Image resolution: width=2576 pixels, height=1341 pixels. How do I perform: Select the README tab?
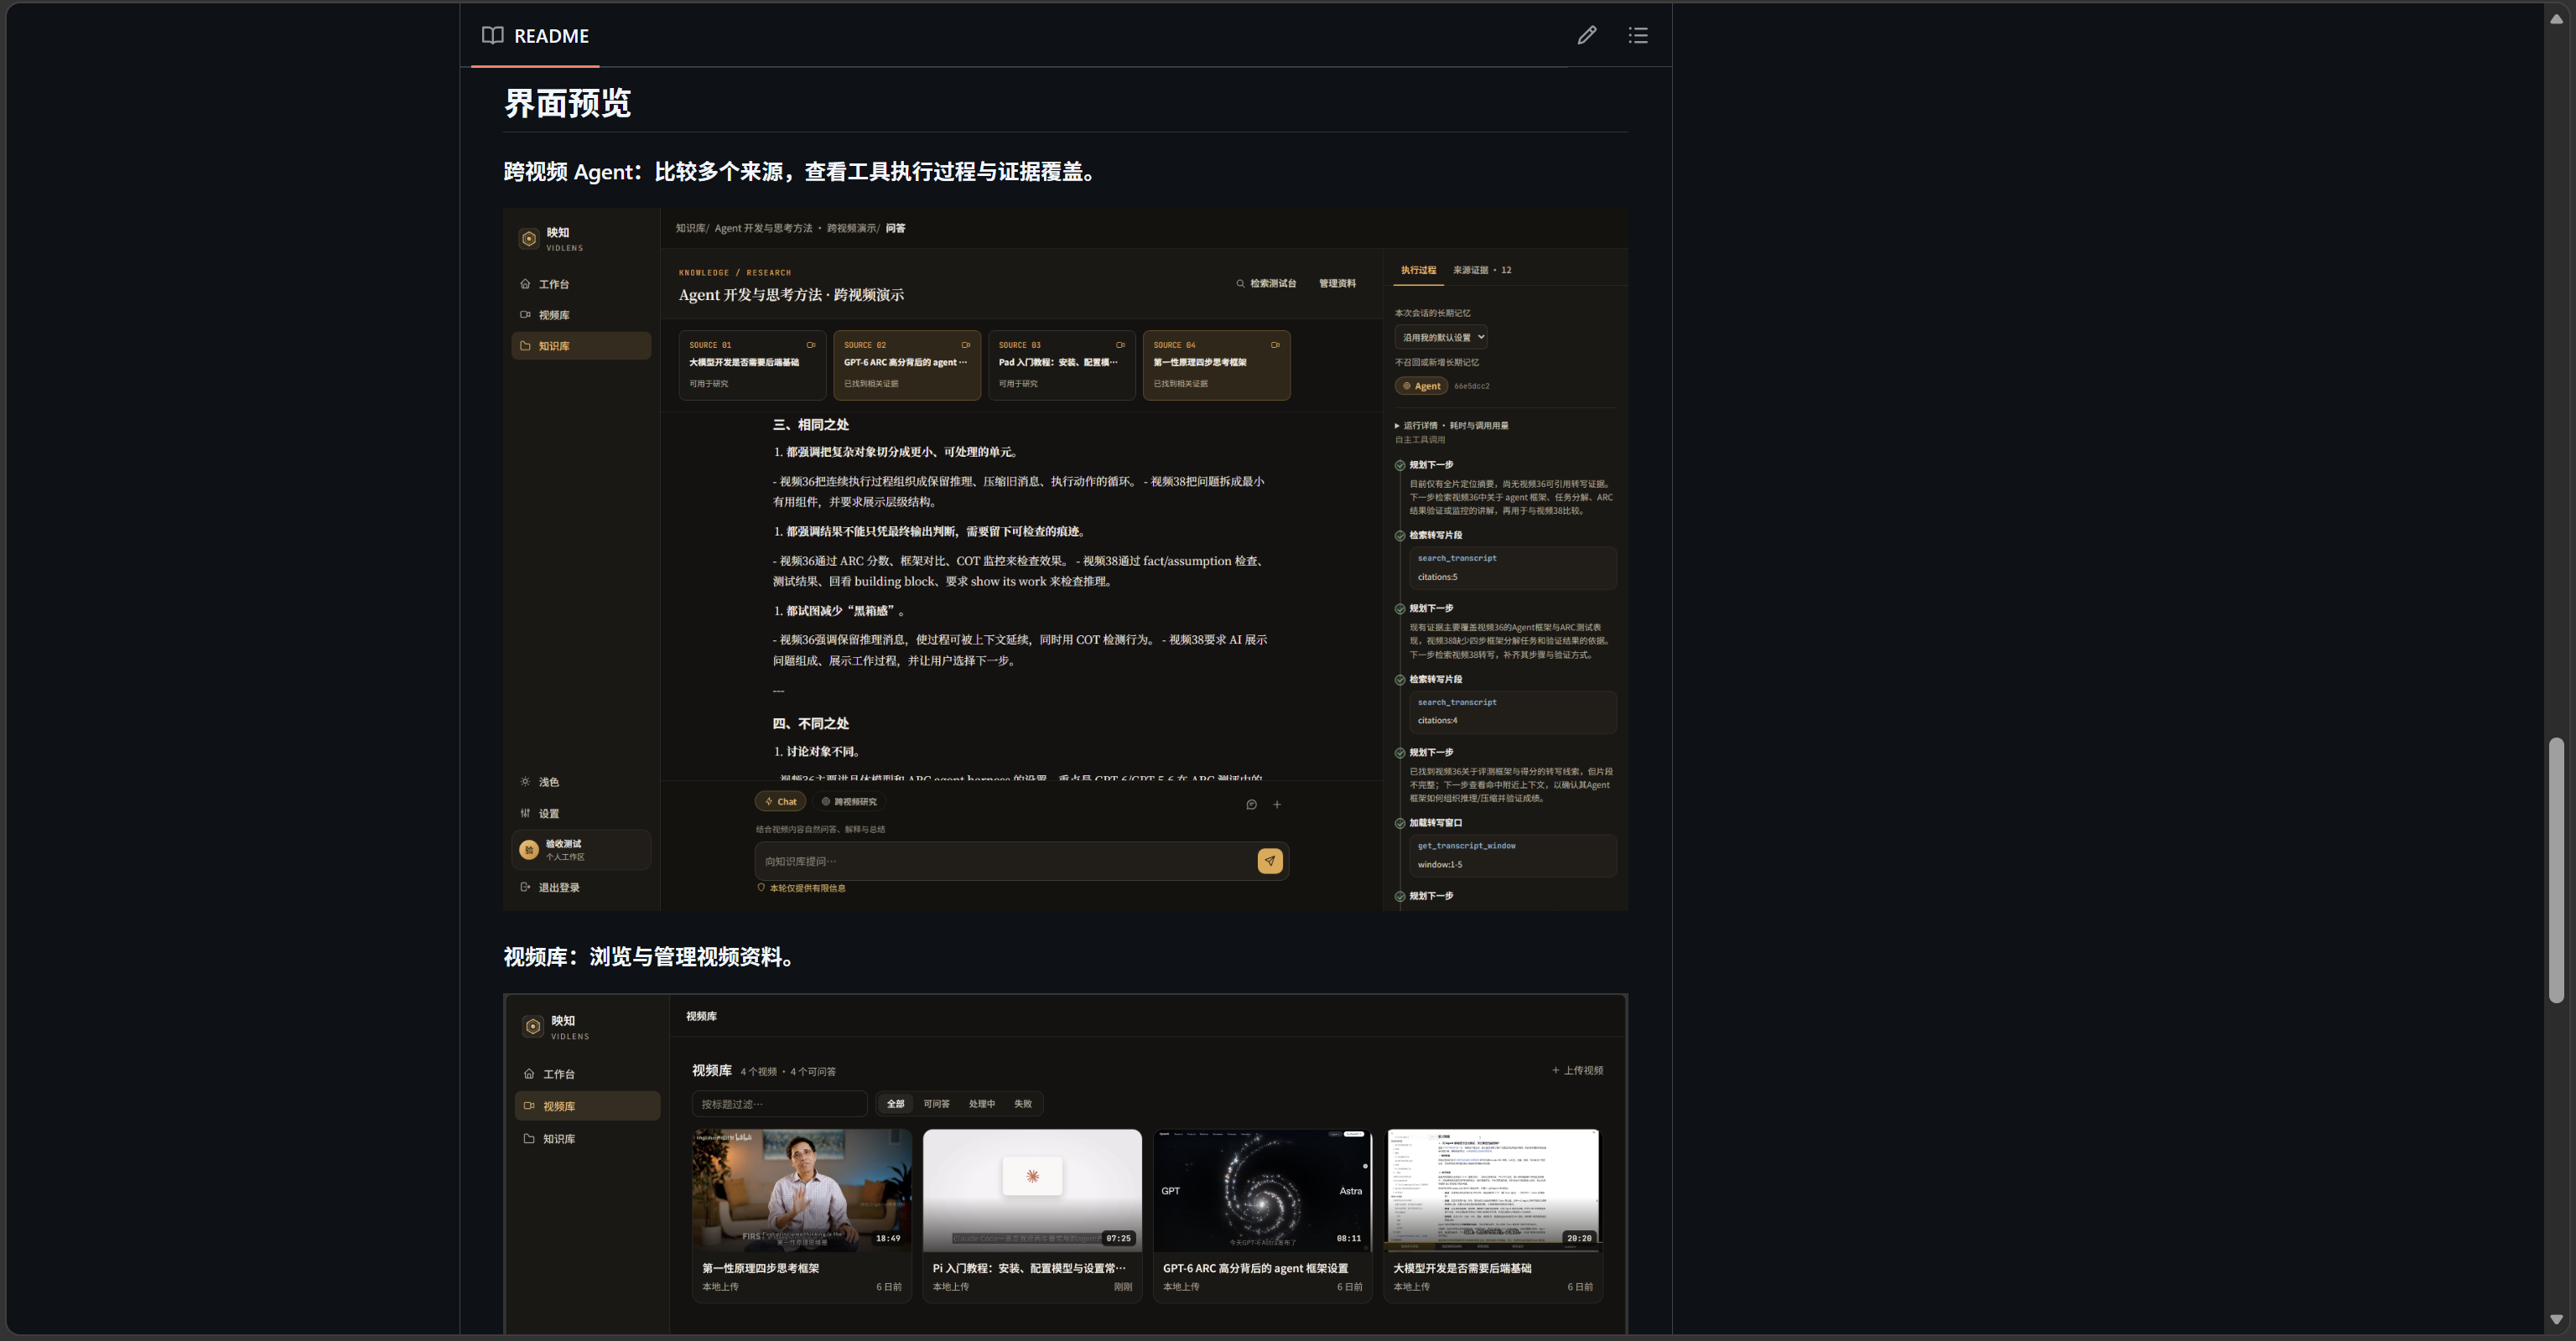tap(535, 35)
